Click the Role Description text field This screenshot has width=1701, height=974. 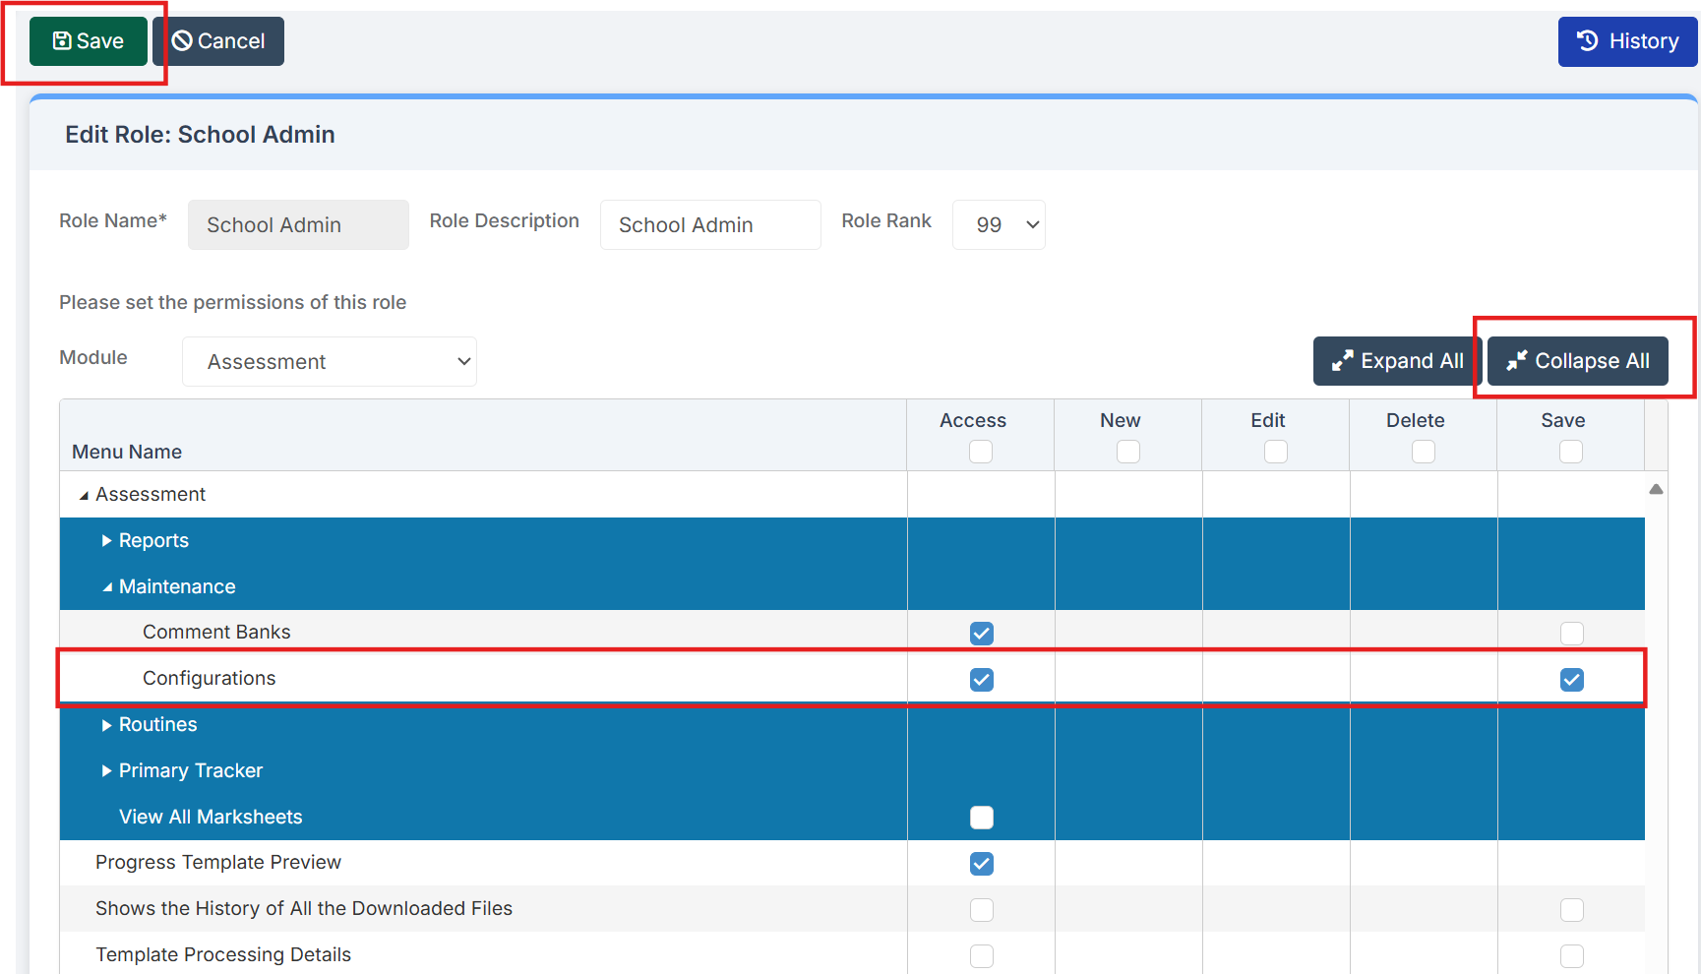coord(709,225)
